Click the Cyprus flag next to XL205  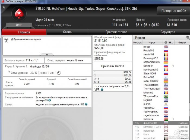(x=166, y=104)
